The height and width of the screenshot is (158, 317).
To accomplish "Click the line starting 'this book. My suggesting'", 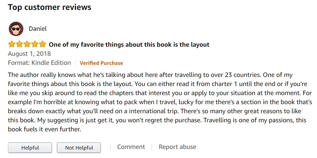I will click(157, 120).
